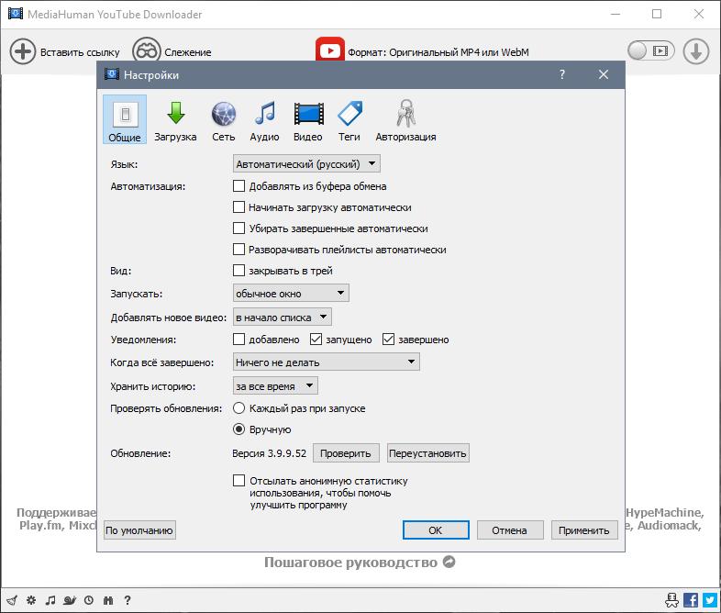721x613 pixels.
Task: Open the Когда всё завершено dropdown
Action: point(326,362)
